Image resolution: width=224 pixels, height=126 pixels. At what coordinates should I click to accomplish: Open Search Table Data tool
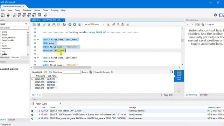pyautogui.click(x=40, y=15)
